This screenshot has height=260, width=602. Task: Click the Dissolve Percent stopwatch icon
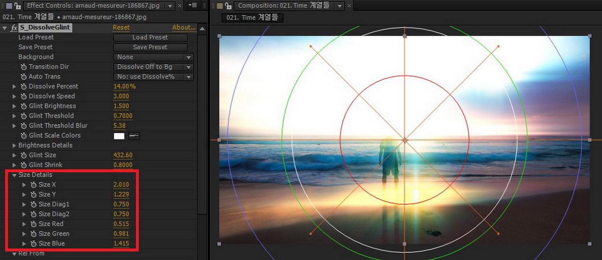click(x=24, y=87)
